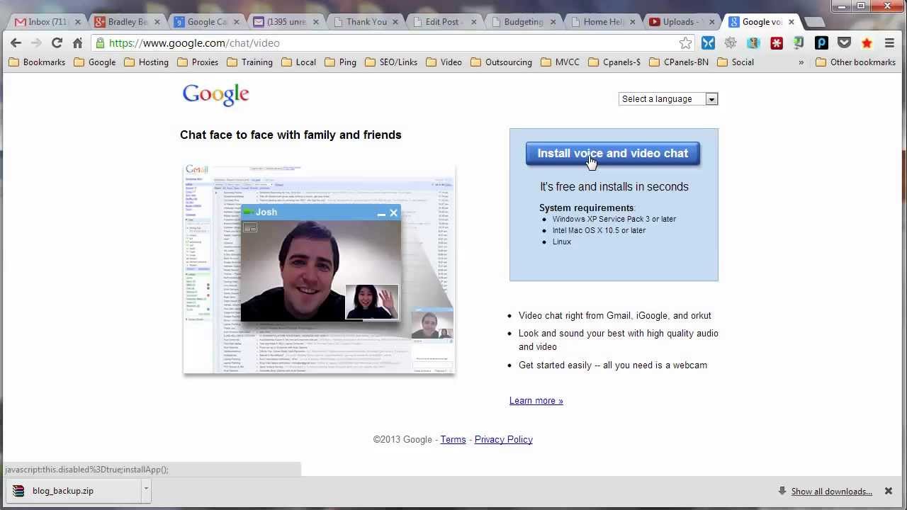Viewport: 907px width, 510px height.
Task: Open the teal figure extension icon
Action: tap(753, 43)
